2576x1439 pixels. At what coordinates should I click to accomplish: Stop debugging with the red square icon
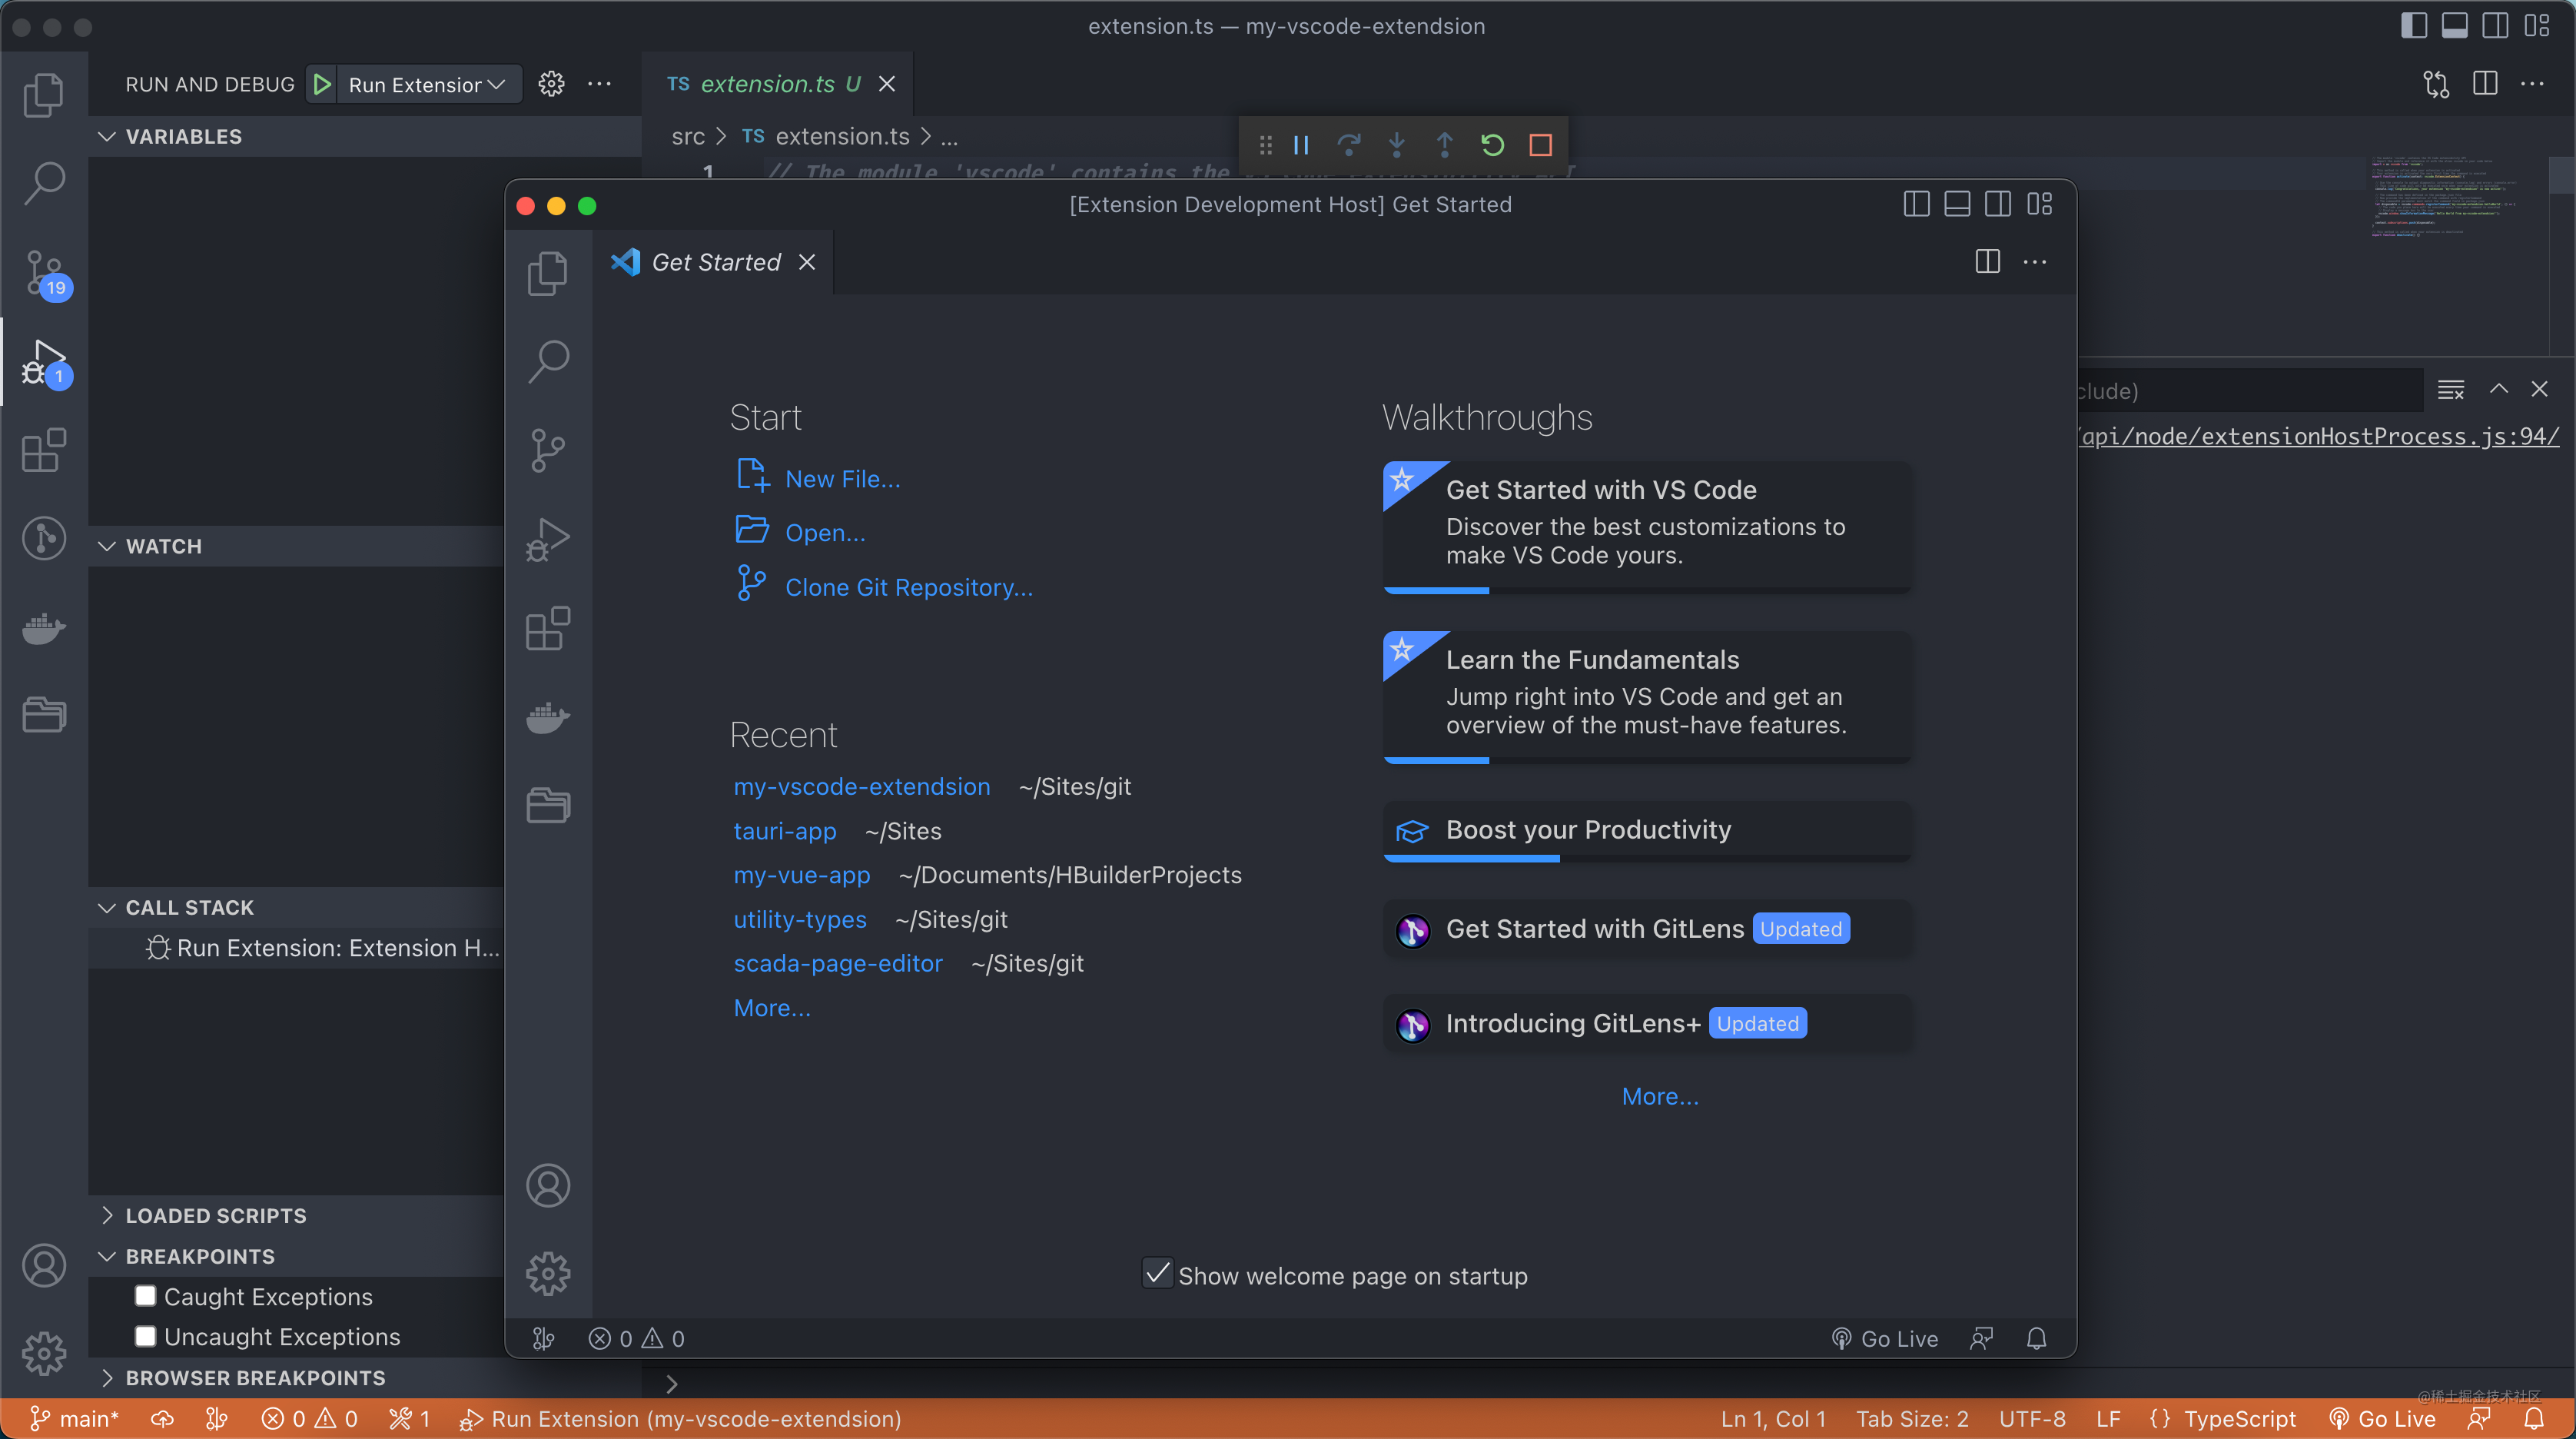[1540, 145]
